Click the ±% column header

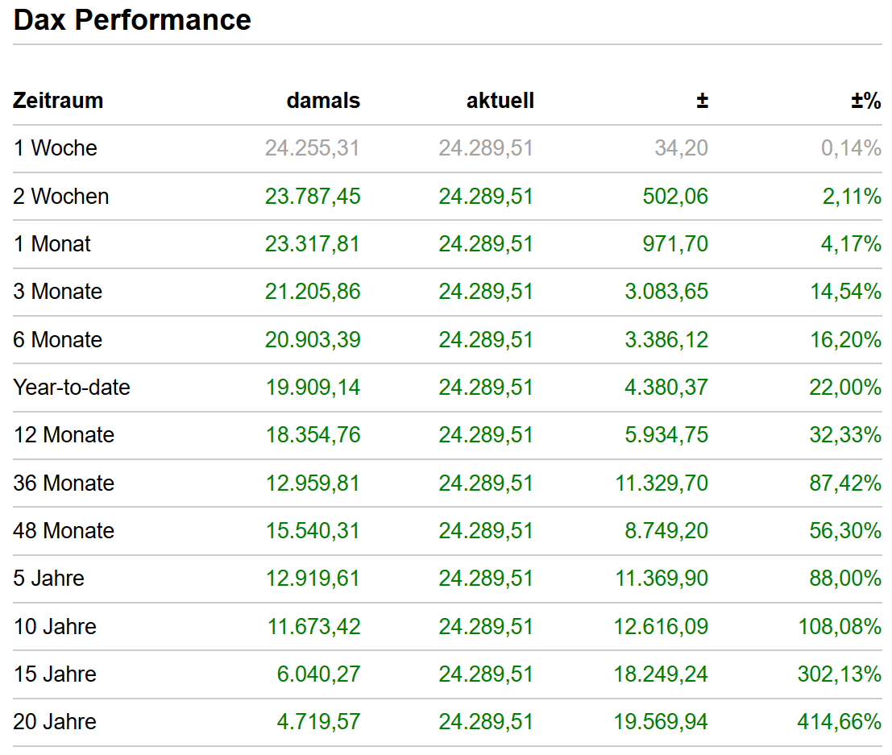click(866, 100)
